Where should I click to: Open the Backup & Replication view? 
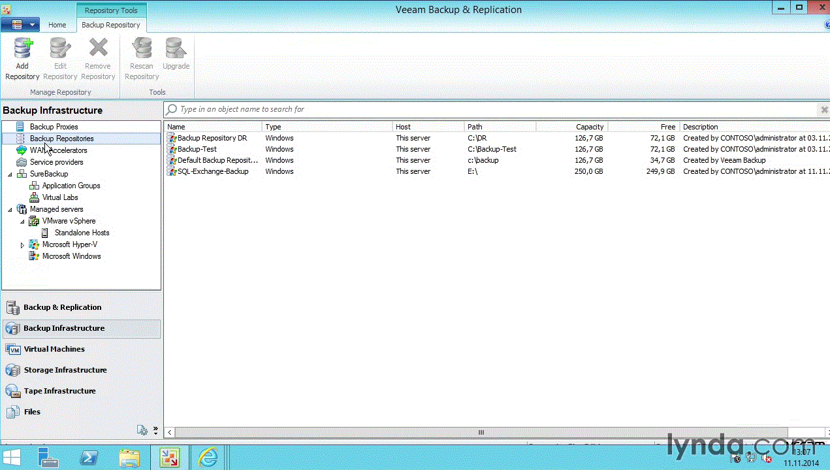click(81, 307)
